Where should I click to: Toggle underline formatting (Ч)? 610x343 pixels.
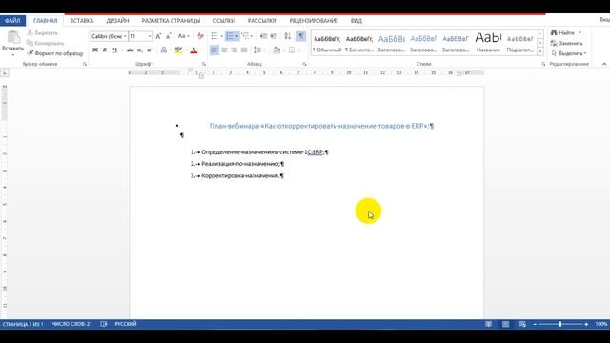pyautogui.click(x=114, y=50)
